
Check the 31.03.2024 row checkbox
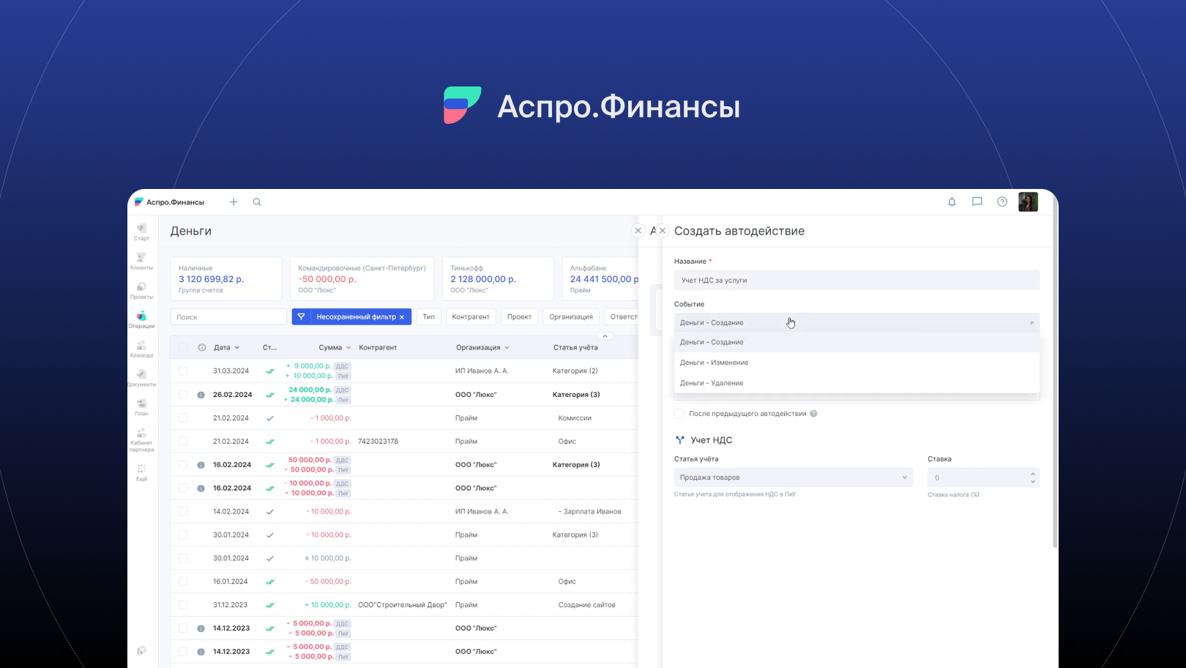point(183,371)
